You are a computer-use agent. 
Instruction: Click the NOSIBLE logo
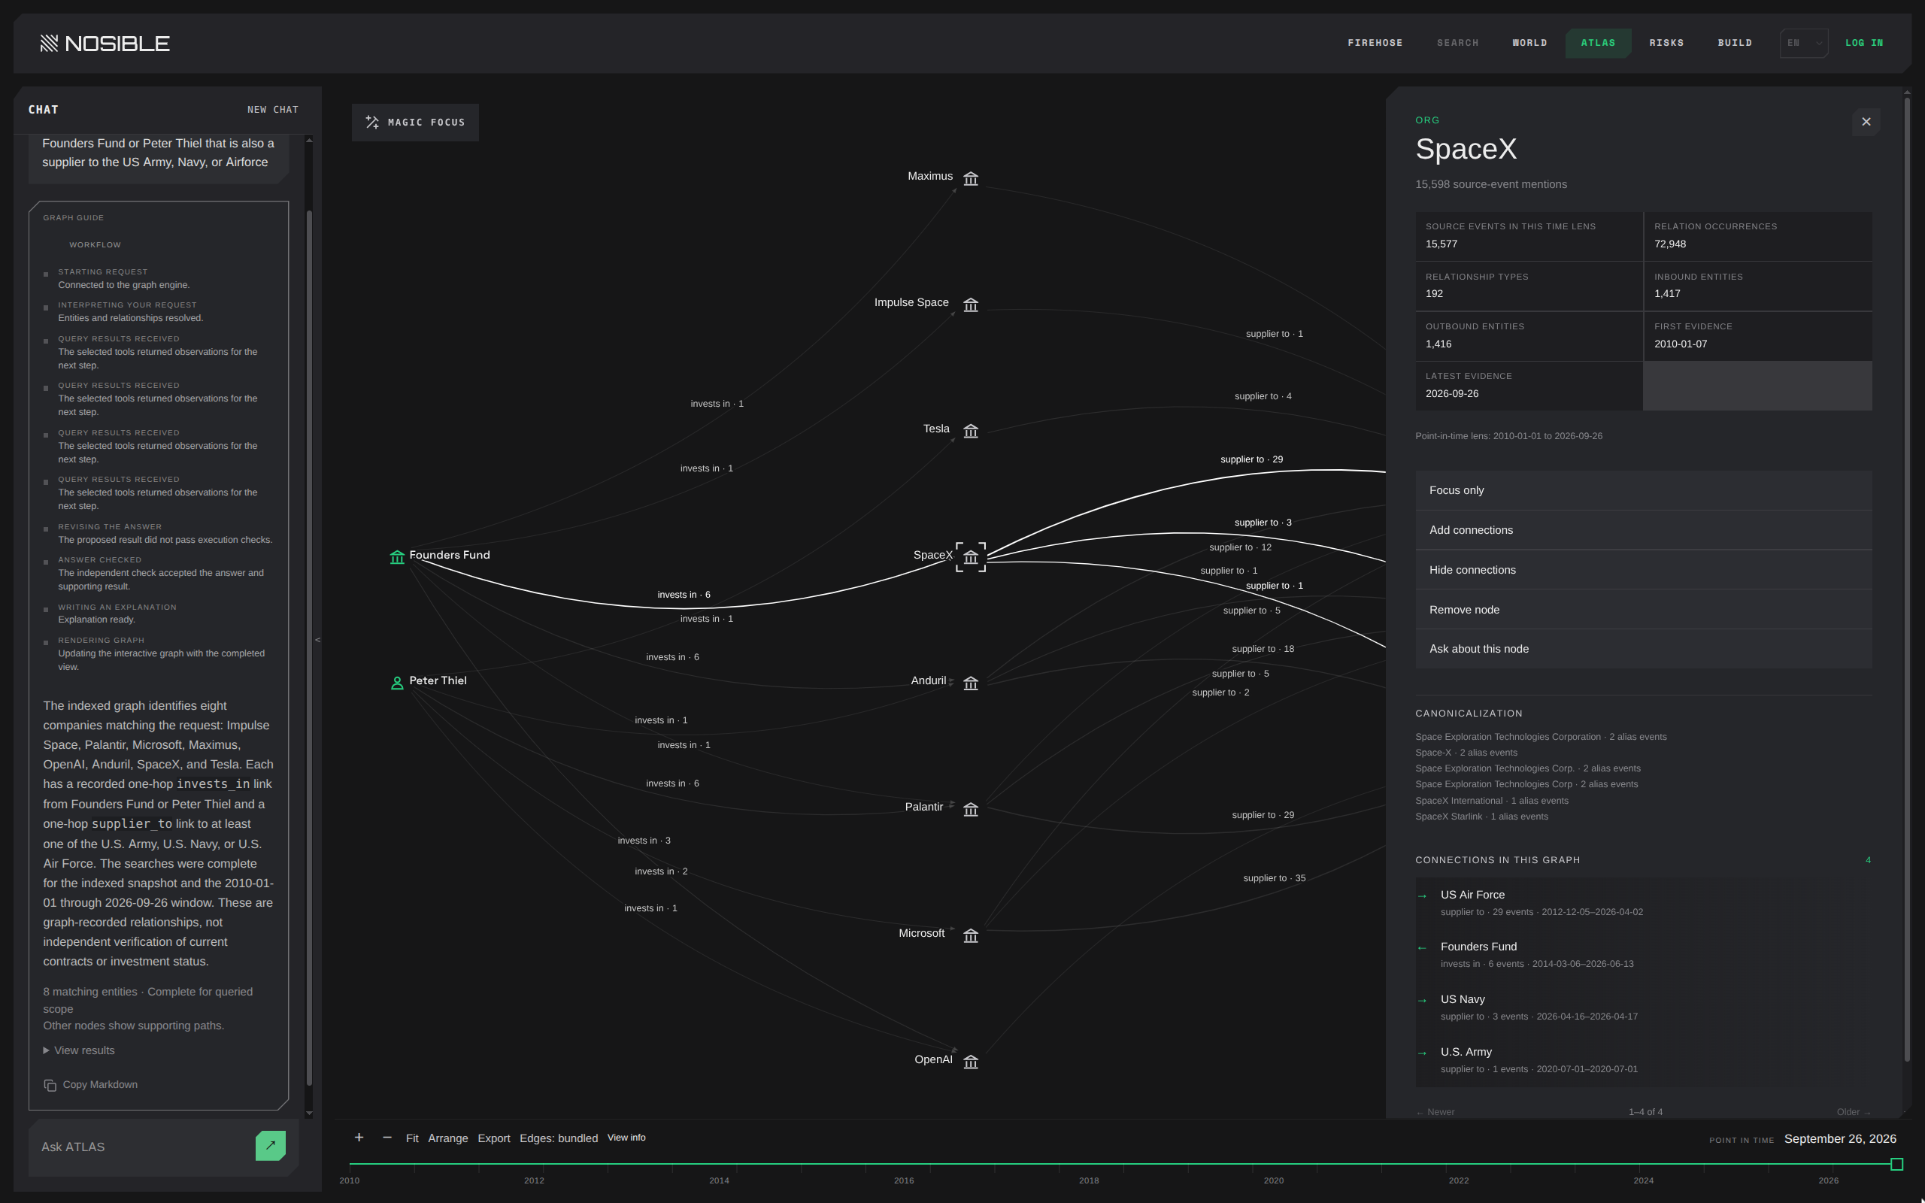[105, 43]
